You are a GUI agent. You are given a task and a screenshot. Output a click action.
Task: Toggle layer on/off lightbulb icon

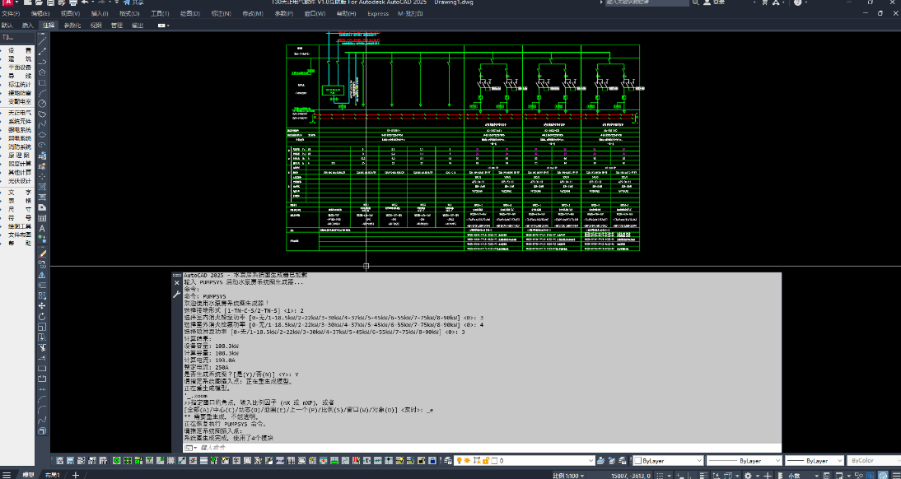tap(459, 461)
